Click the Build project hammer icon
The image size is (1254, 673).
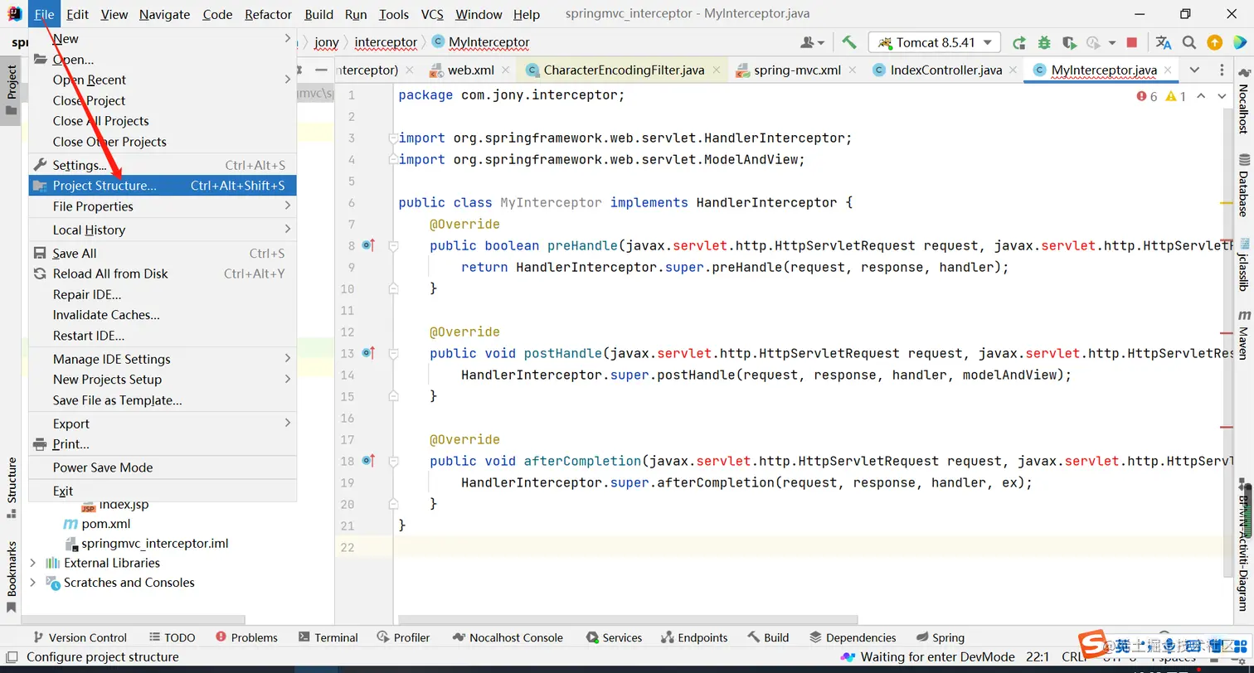(x=848, y=42)
